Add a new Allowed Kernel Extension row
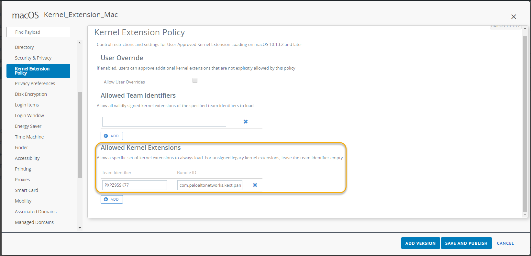Viewport: 531px width, 256px height. click(112, 199)
